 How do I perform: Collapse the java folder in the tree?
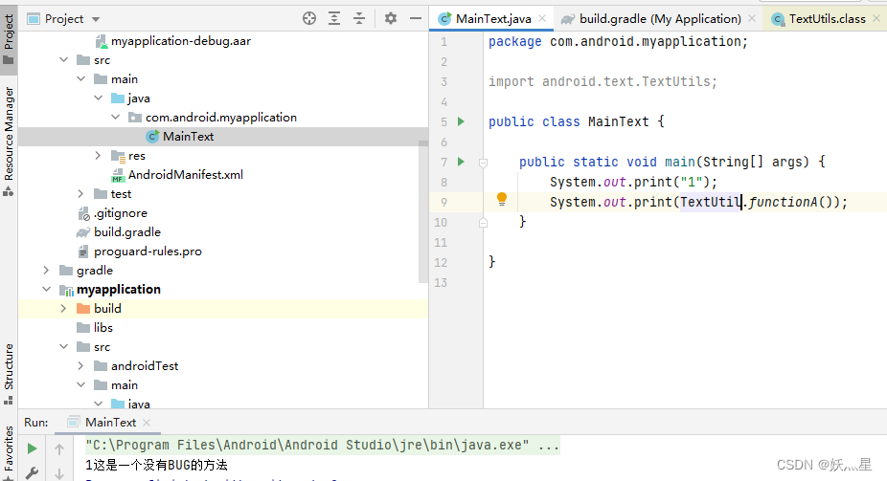(x=98, y=98)
